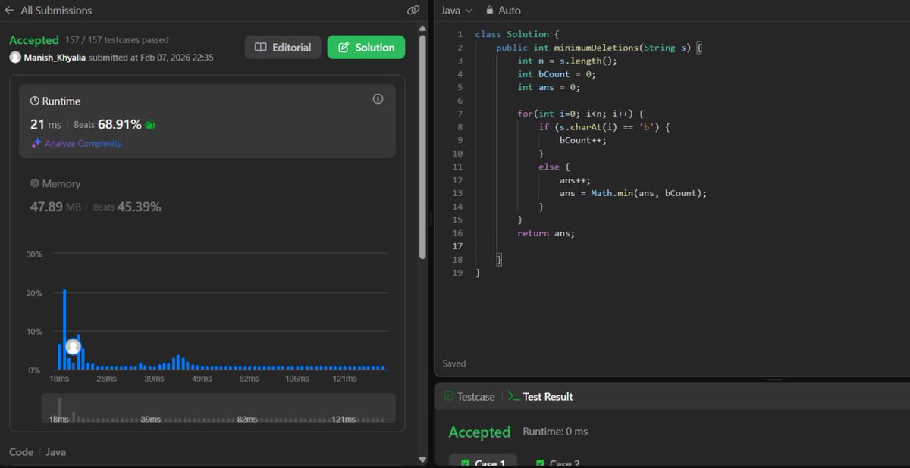
Task: Go back to All Submissions arrow
Action: coord(9,11)
